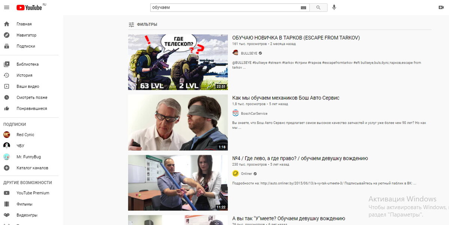Open the on-screen keyboard icon in search bar
The height and width of the screenshot is (225, 449).
pos(304,7)
